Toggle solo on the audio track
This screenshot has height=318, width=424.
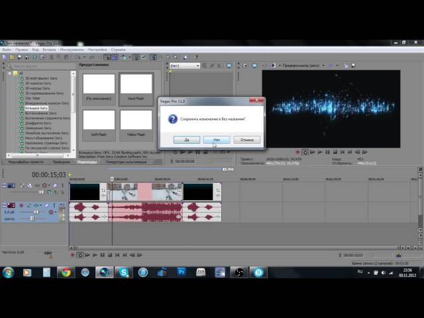[54, 205]
